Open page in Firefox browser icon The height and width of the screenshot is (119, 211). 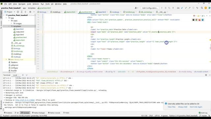coord(199,20)
